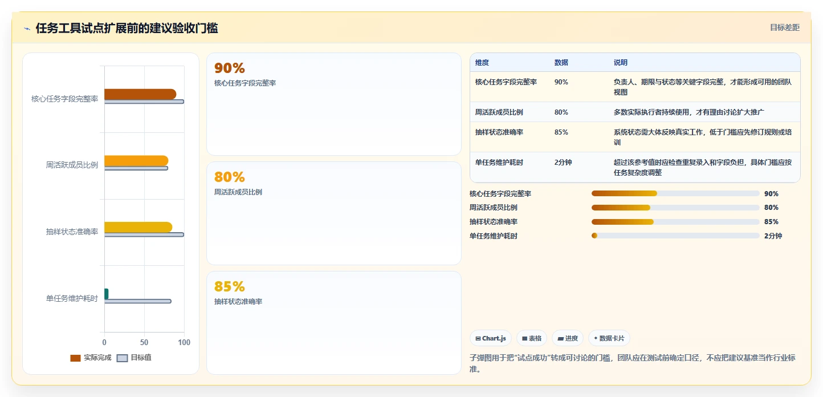Click the 目标差距 badge in the header
This screenshot has height=397, width=823.
(x=785, y=27)
